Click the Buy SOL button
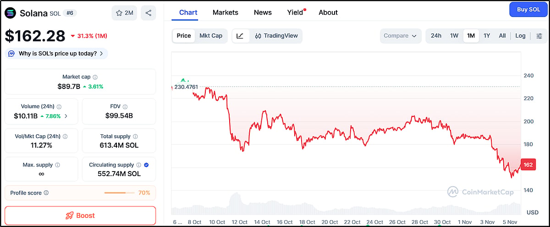Image resolution: width=550 pixels, height=227 pixels. (x=528, y=9)
